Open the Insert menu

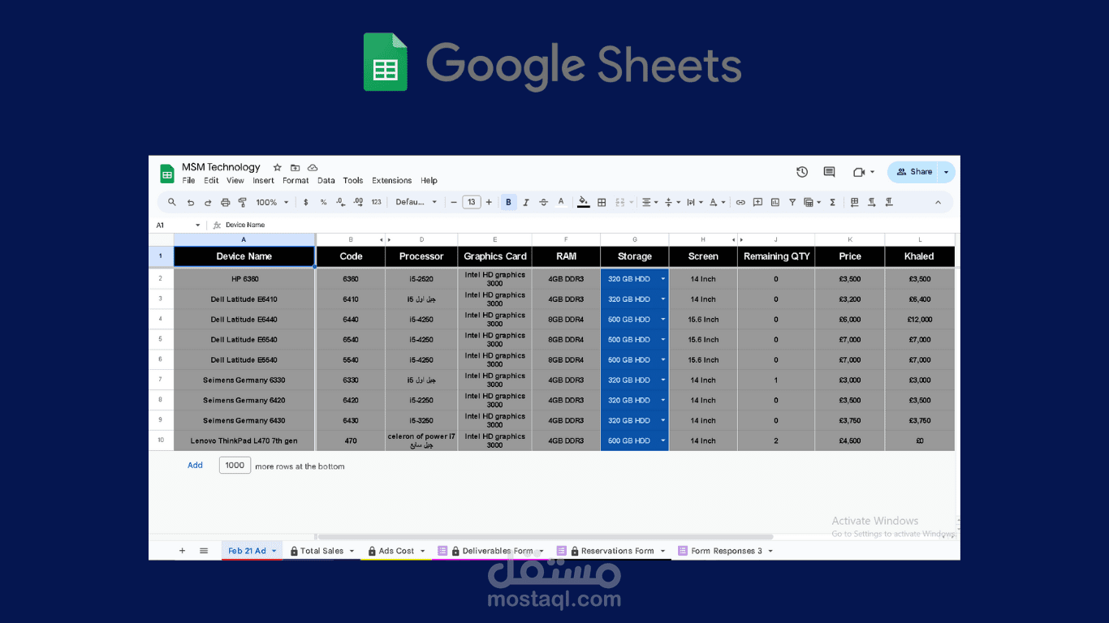pos(263,181)
